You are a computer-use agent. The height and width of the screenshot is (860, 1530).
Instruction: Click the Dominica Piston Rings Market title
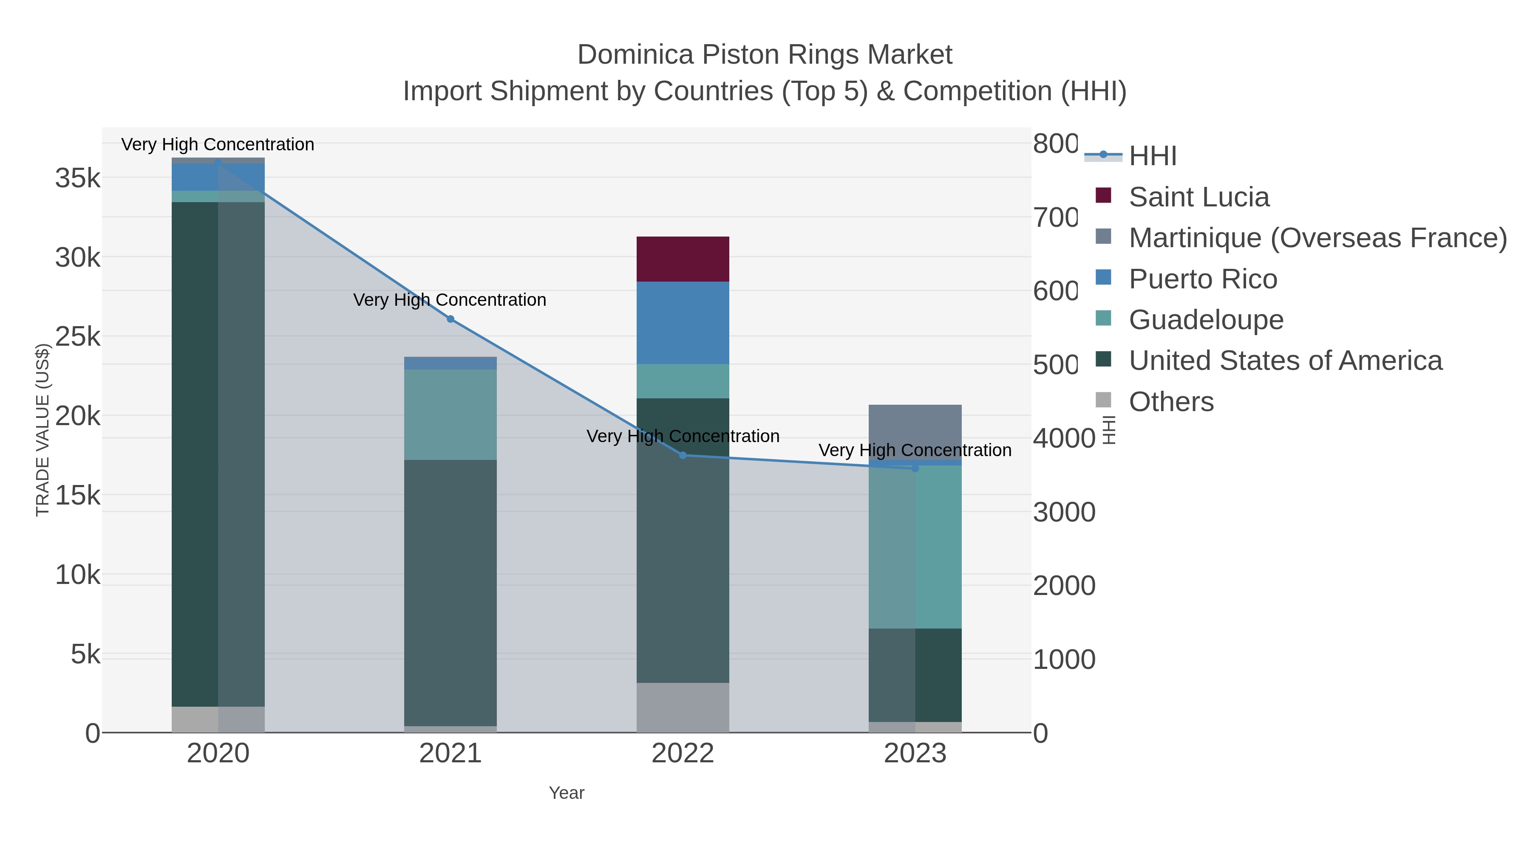765,55
